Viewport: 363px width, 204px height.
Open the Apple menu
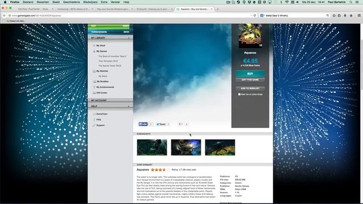click(5, 2)
